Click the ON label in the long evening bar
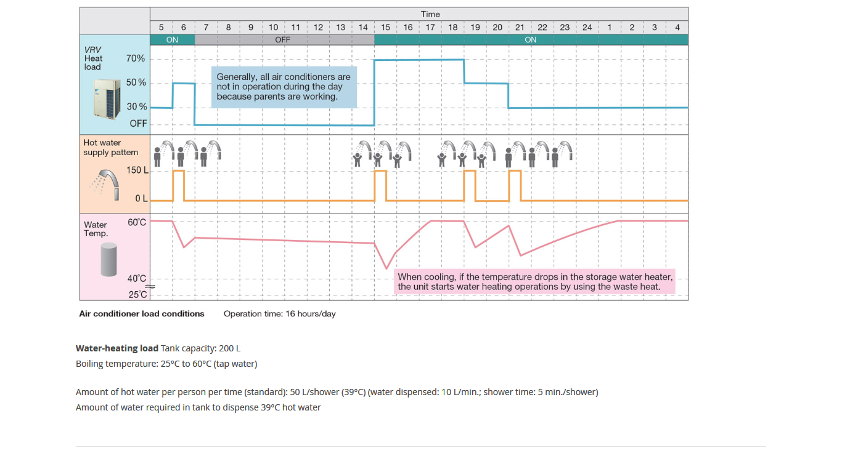The height and width of the screenshot is (456, 842). click(x=530, y=39)
